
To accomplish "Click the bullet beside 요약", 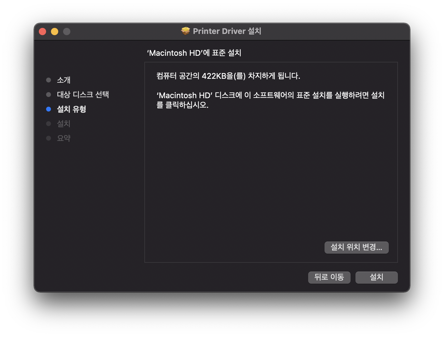I will 49,138.
